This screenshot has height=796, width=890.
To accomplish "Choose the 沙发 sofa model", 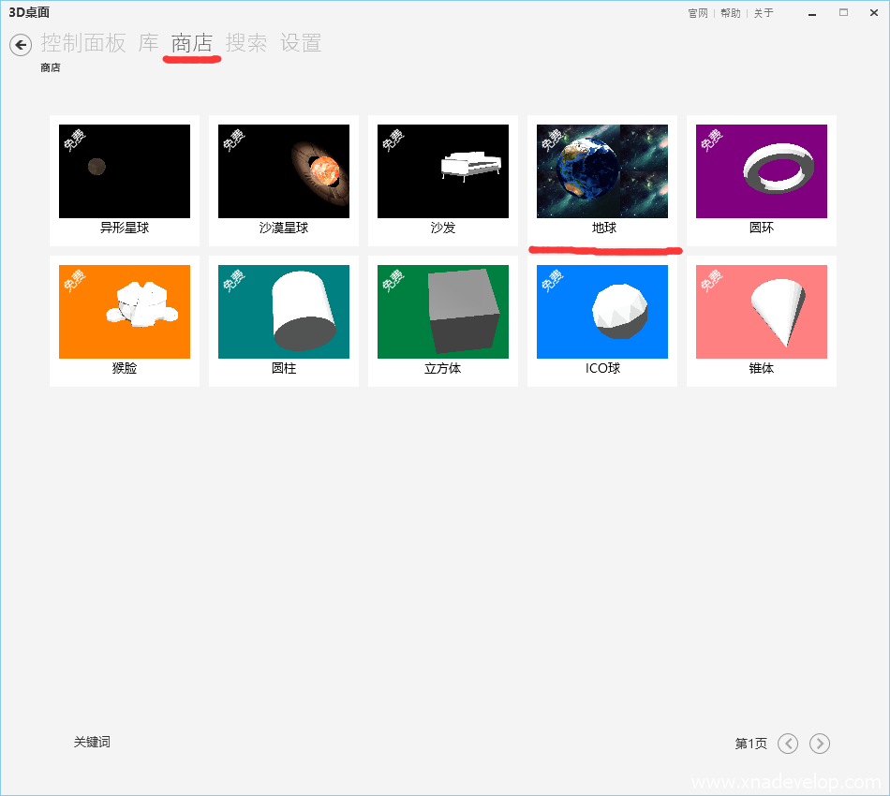I will [443, 171].
